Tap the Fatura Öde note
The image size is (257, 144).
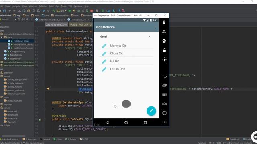tap(126, 69)
